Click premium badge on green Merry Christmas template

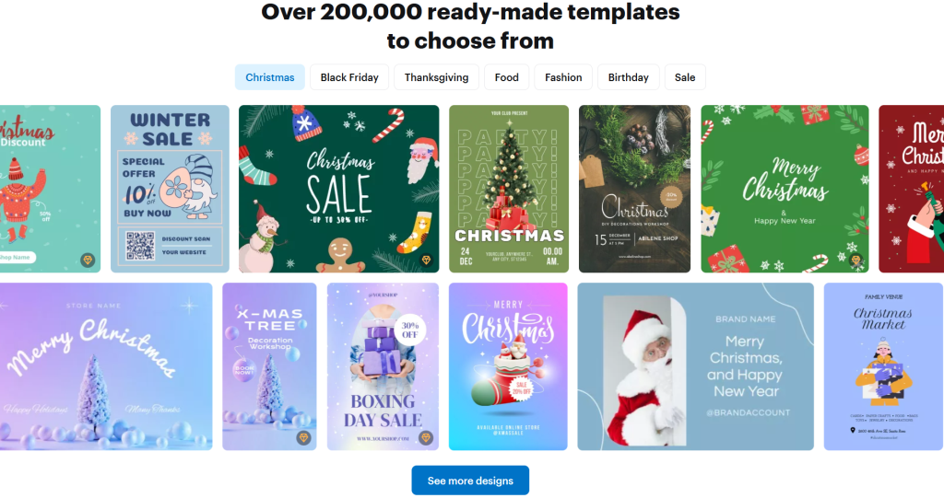(x=855, y=260)
